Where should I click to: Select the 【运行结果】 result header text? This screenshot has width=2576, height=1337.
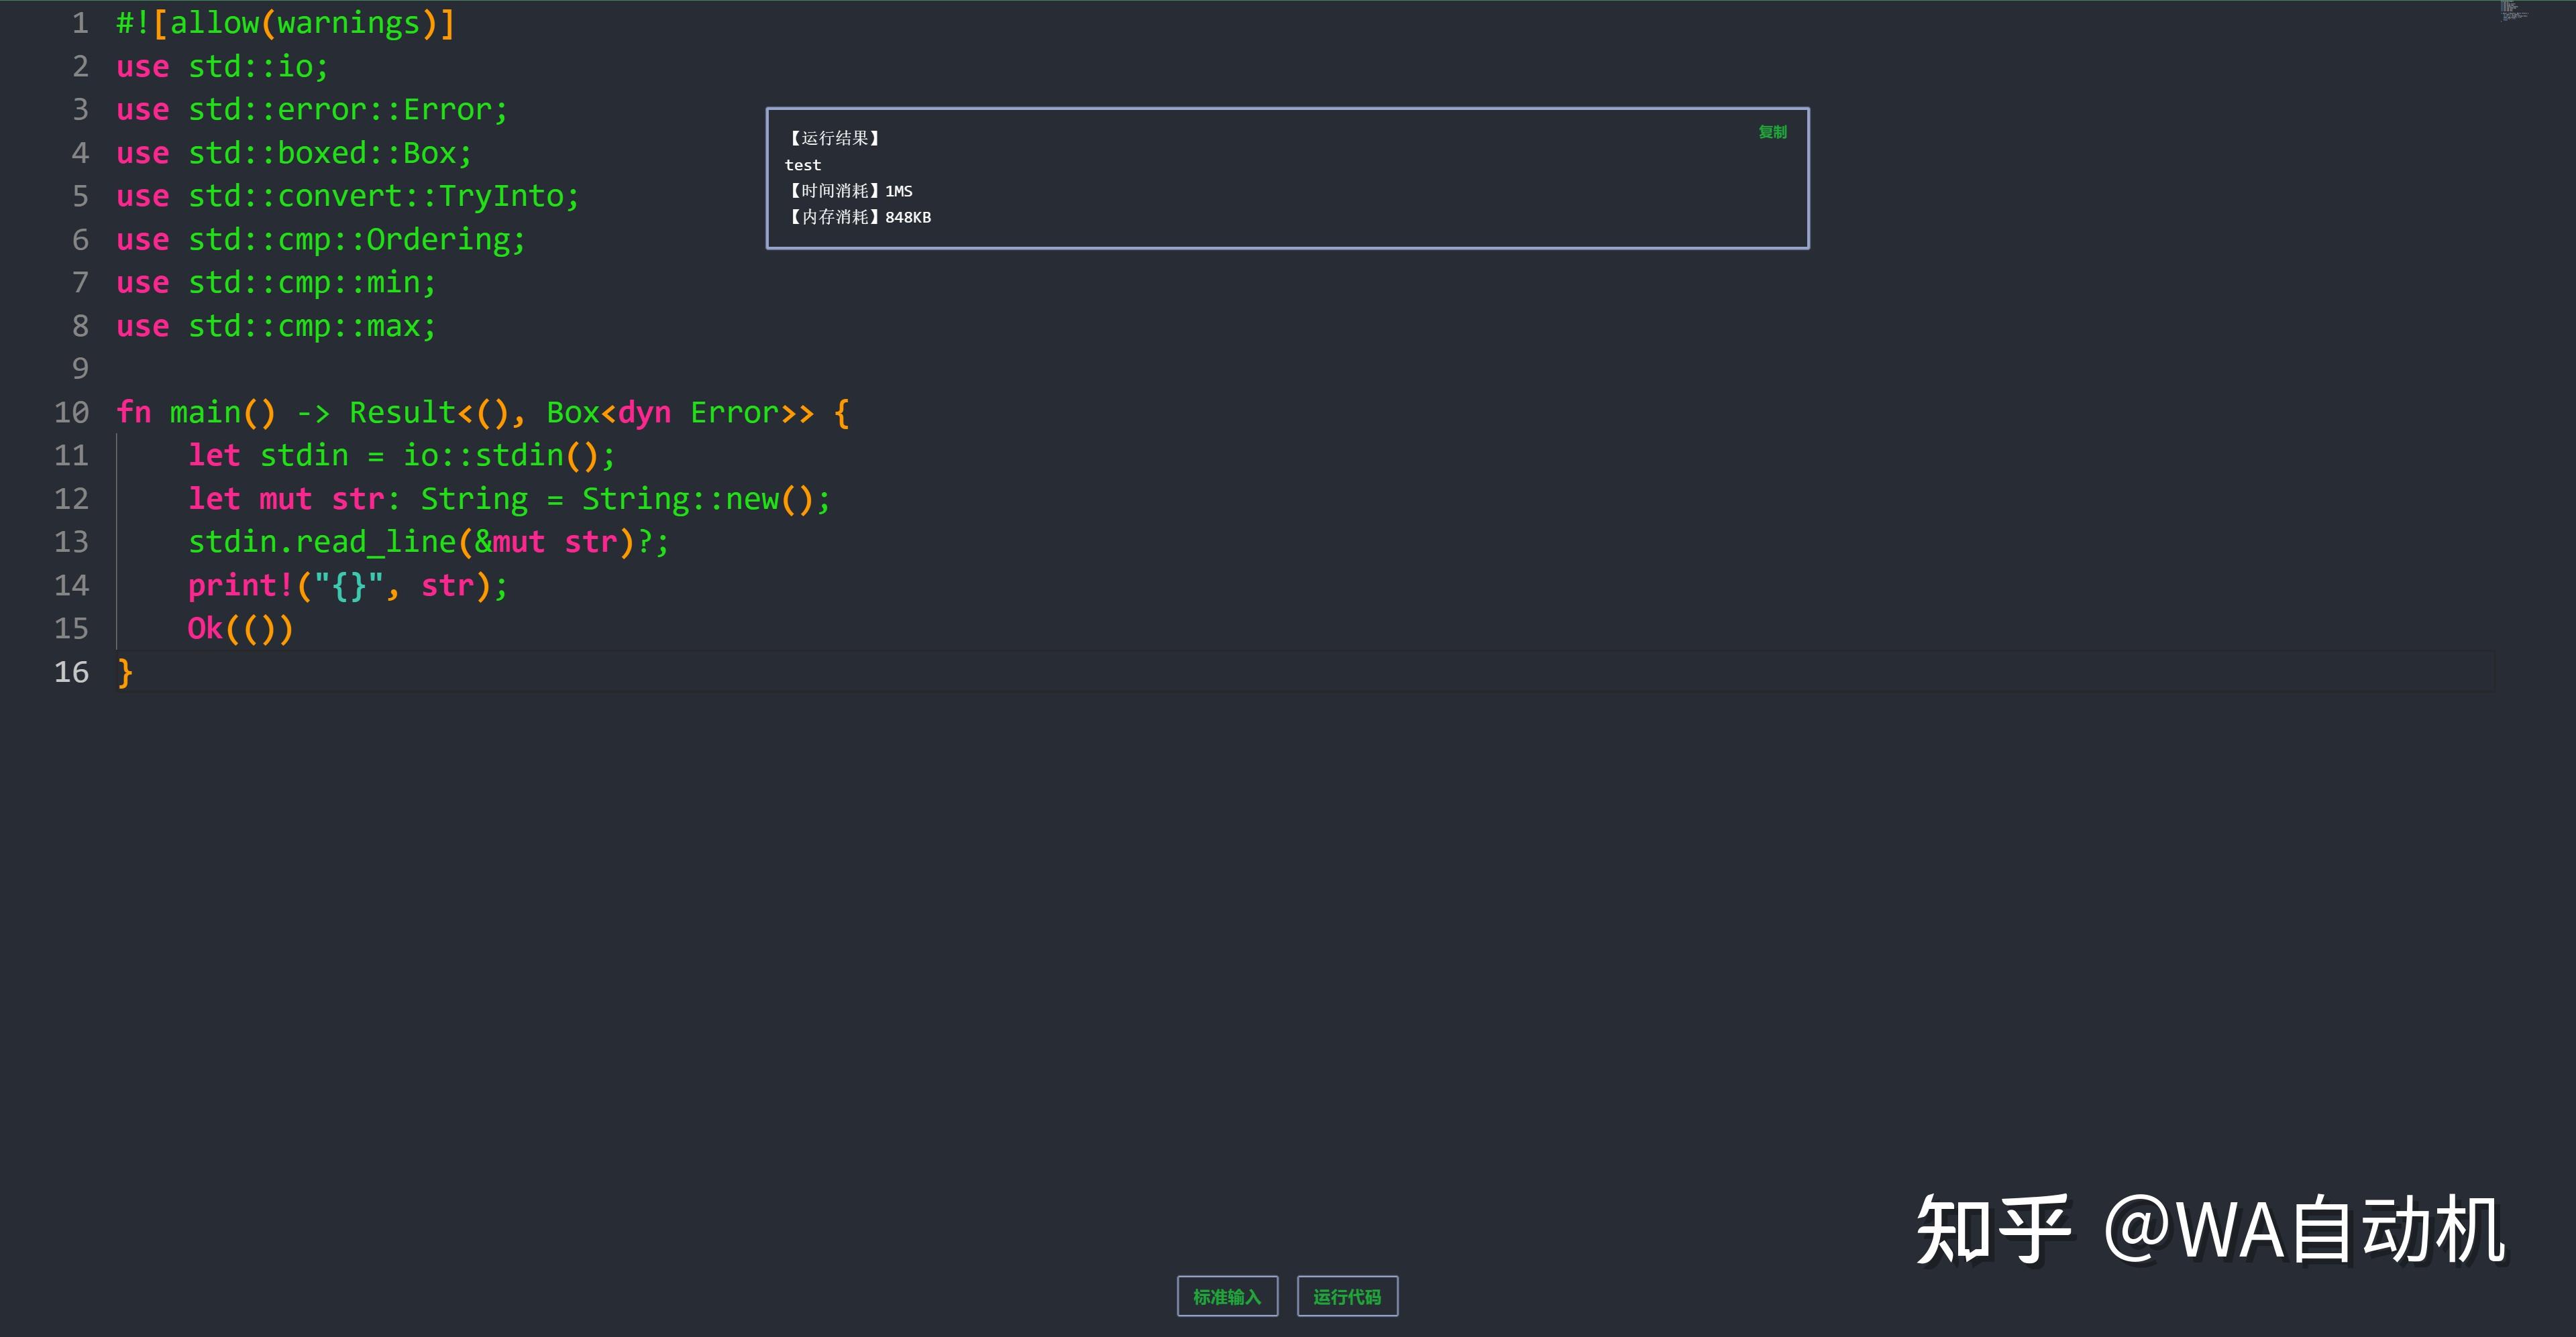(833, 139)
